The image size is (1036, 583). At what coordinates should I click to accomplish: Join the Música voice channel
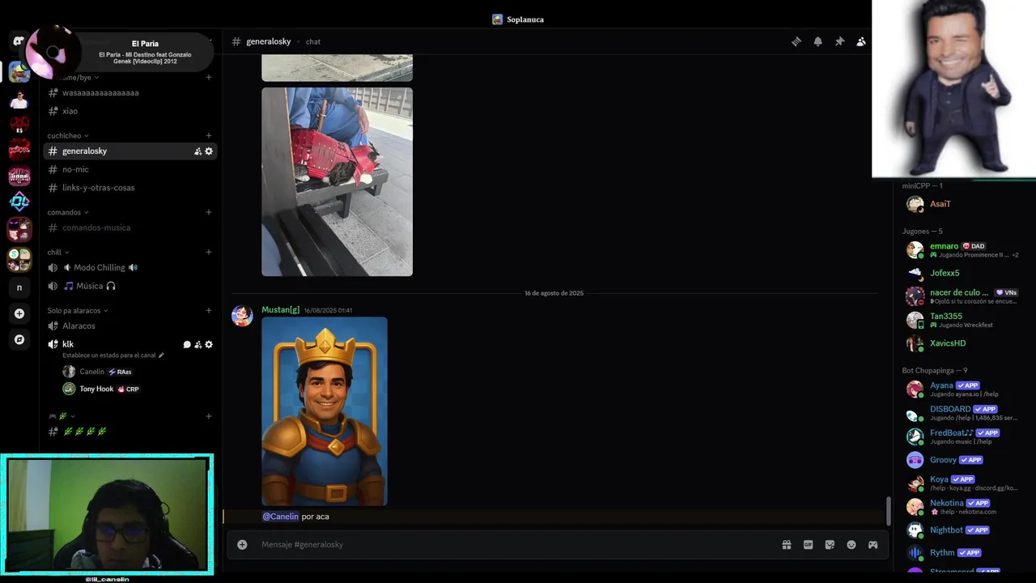pos(129,286)
